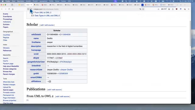Screen dimensions: 195x110
Task: Click the red shield extension icon
Action: pos(177,9)
